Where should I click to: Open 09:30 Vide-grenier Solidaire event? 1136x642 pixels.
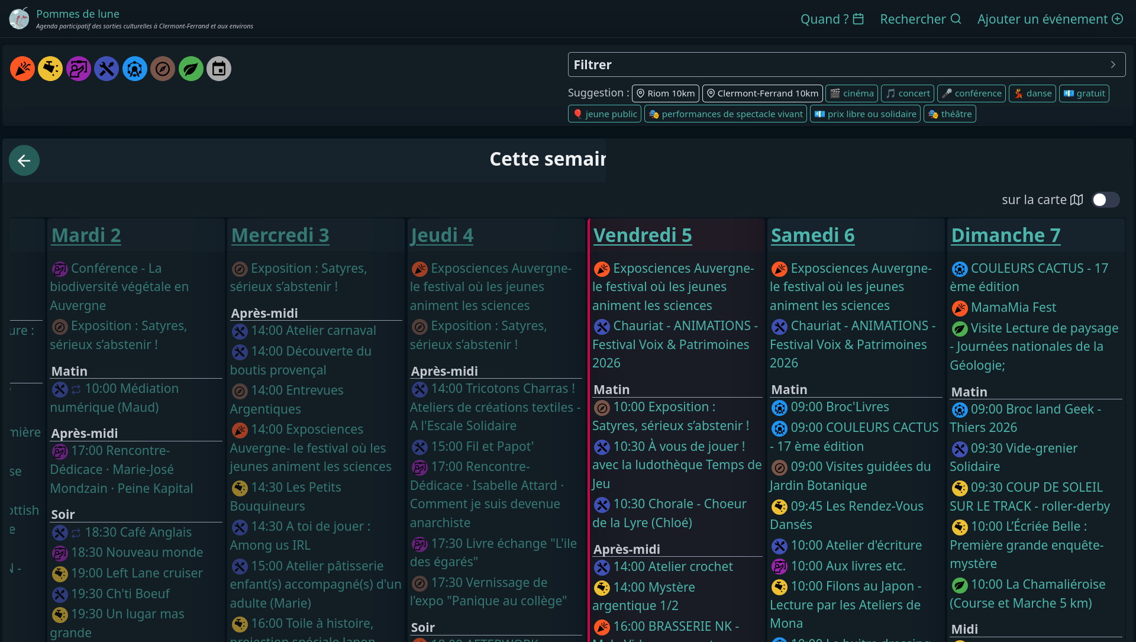coord(1014,457)
